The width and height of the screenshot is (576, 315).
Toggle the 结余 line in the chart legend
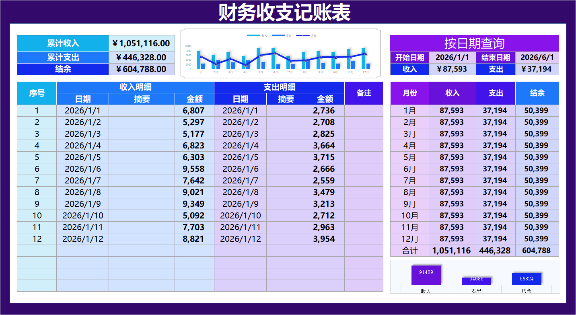313,35
